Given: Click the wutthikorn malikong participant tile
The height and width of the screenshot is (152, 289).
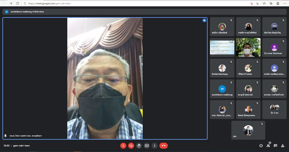Looking at the screenshot, I should tap(222, 89).
